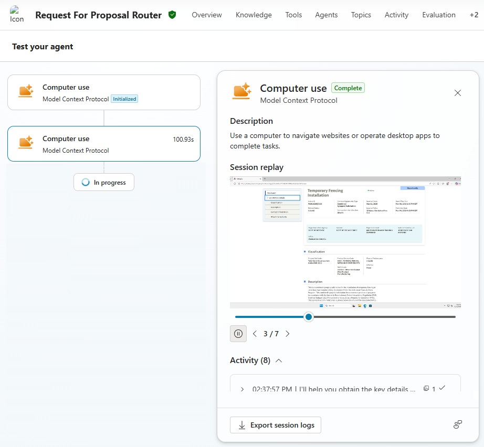
Task: Expand the 02:37:57 PM activity entry
Action: [243, 389]
